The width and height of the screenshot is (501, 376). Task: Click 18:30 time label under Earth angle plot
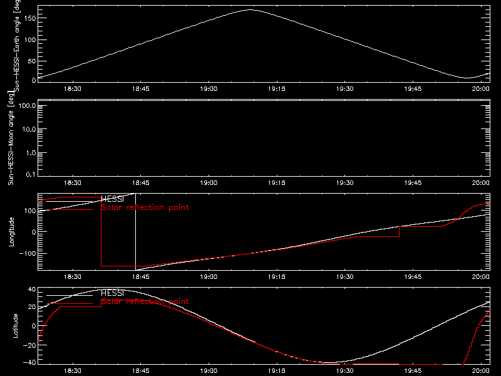[73, 89]
